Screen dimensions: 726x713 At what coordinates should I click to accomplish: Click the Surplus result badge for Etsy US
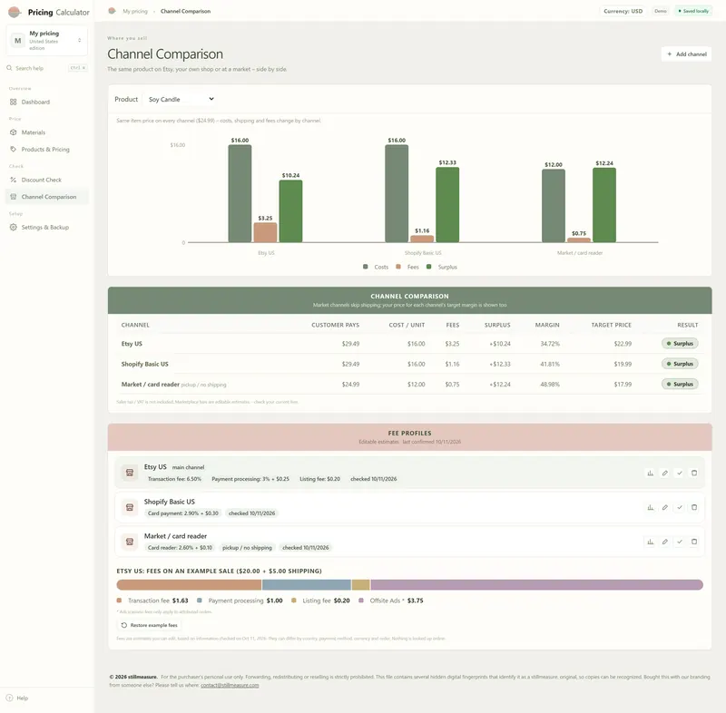click(680, 343)
